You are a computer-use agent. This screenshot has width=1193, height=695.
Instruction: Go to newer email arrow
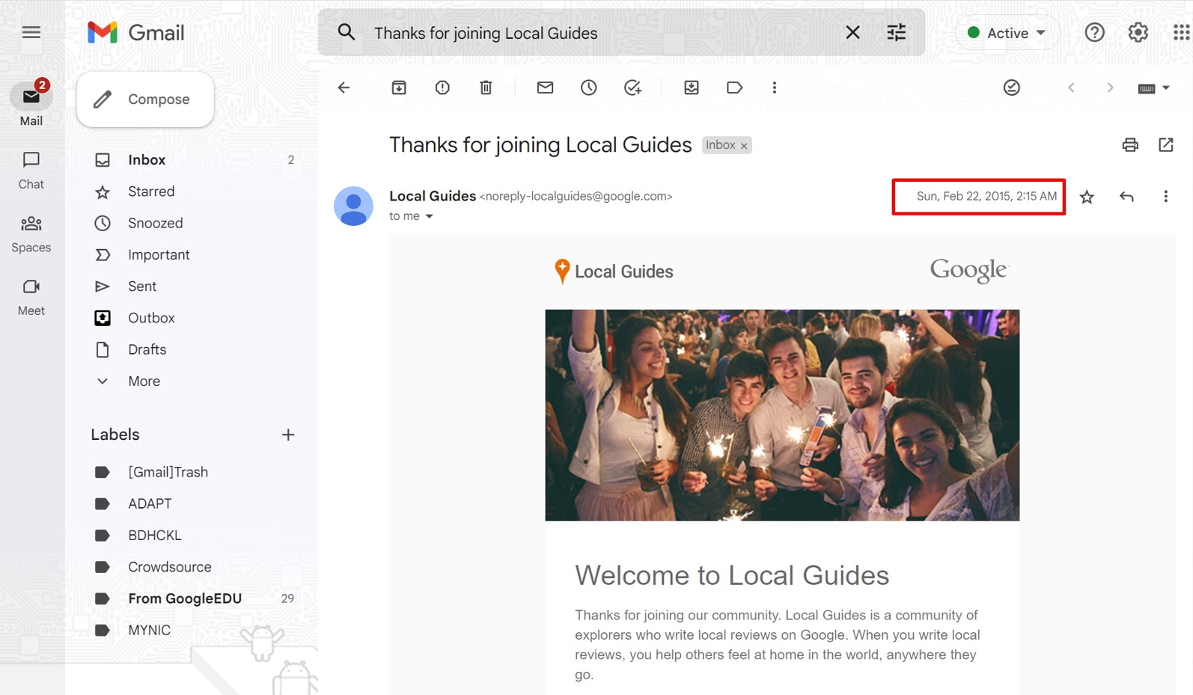point(1071,88)
